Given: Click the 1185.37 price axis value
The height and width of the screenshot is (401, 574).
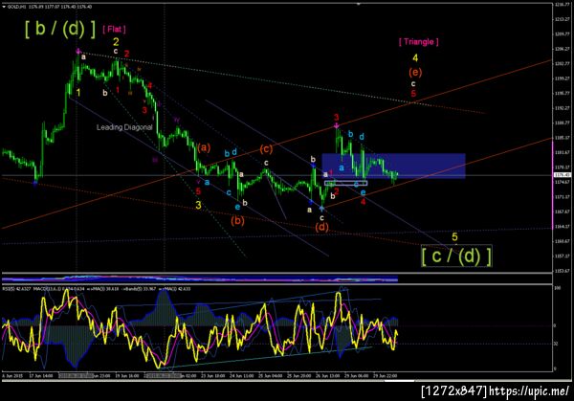Looking at the screenshot, I should tap(563, 138).
